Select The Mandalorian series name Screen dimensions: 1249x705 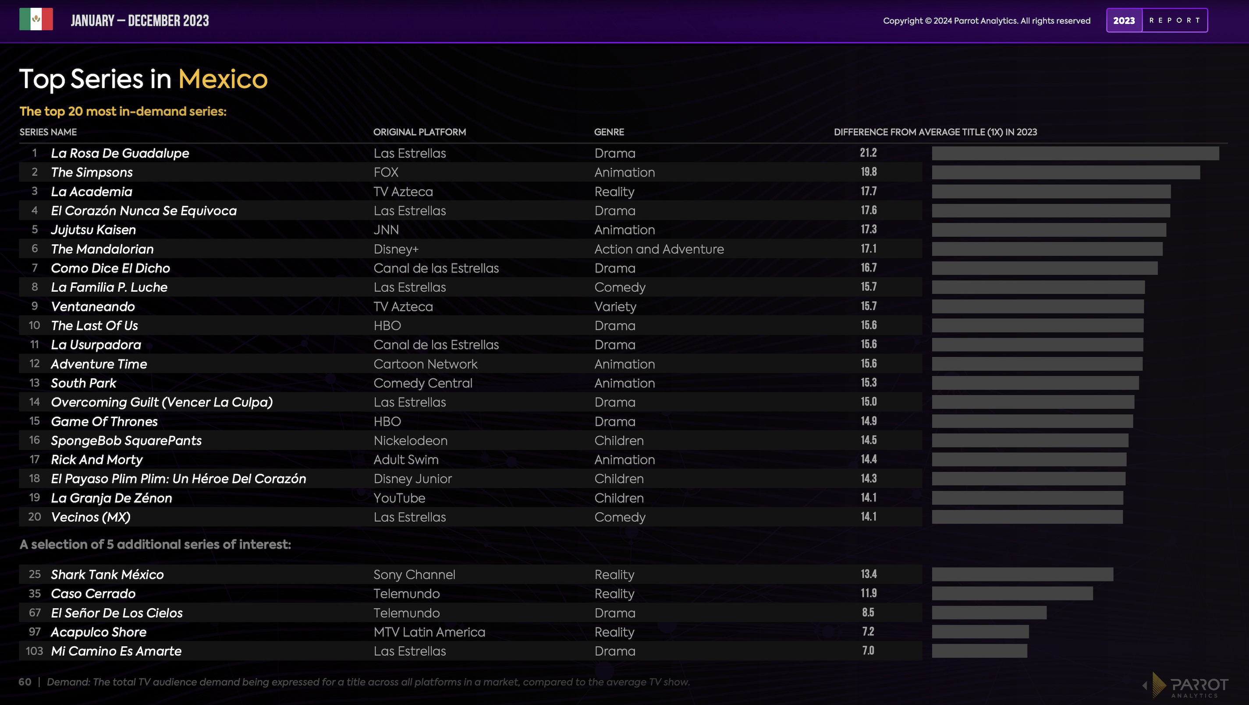[x=102, y=249]
